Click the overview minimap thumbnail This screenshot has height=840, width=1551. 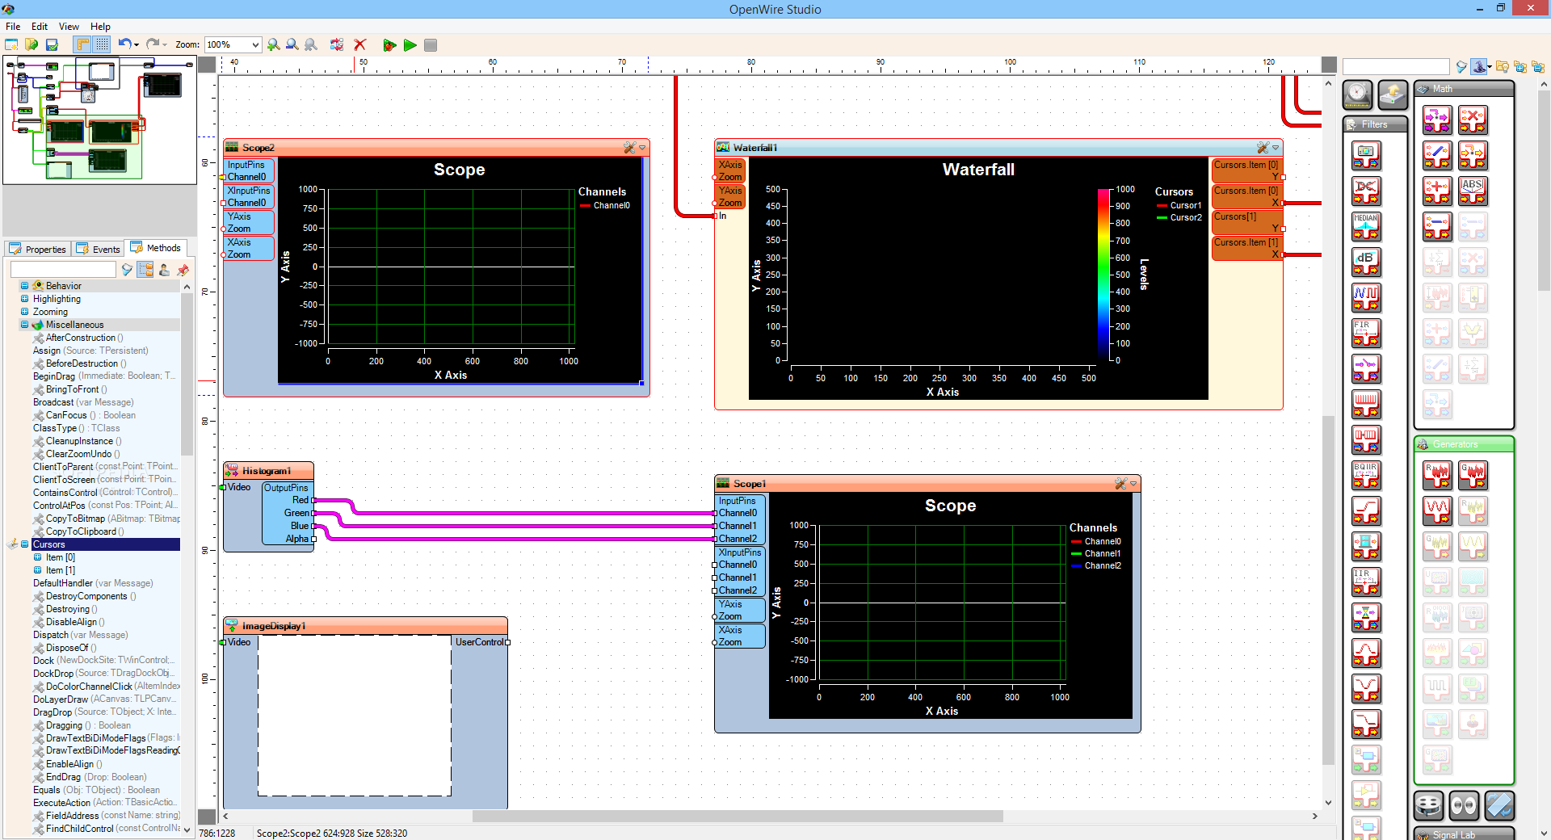click(99, 120)
